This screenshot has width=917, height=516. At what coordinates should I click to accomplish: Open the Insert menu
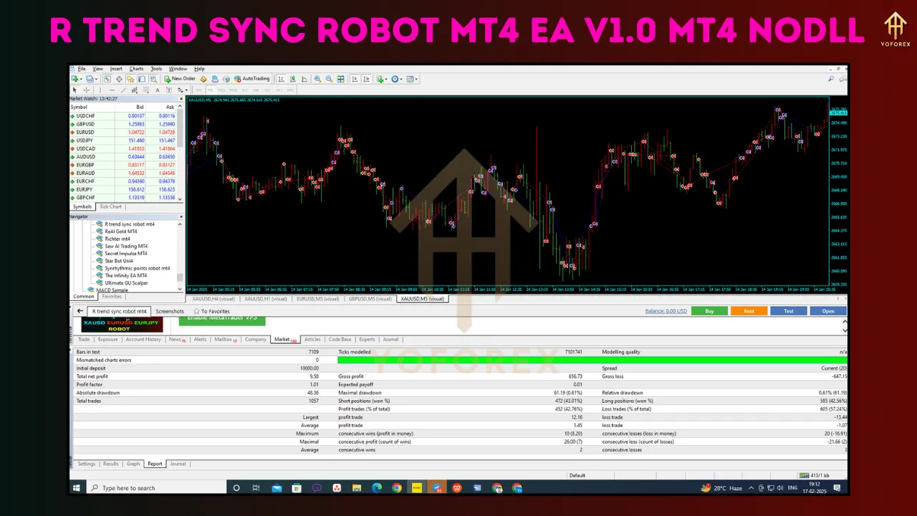point(116,69)
